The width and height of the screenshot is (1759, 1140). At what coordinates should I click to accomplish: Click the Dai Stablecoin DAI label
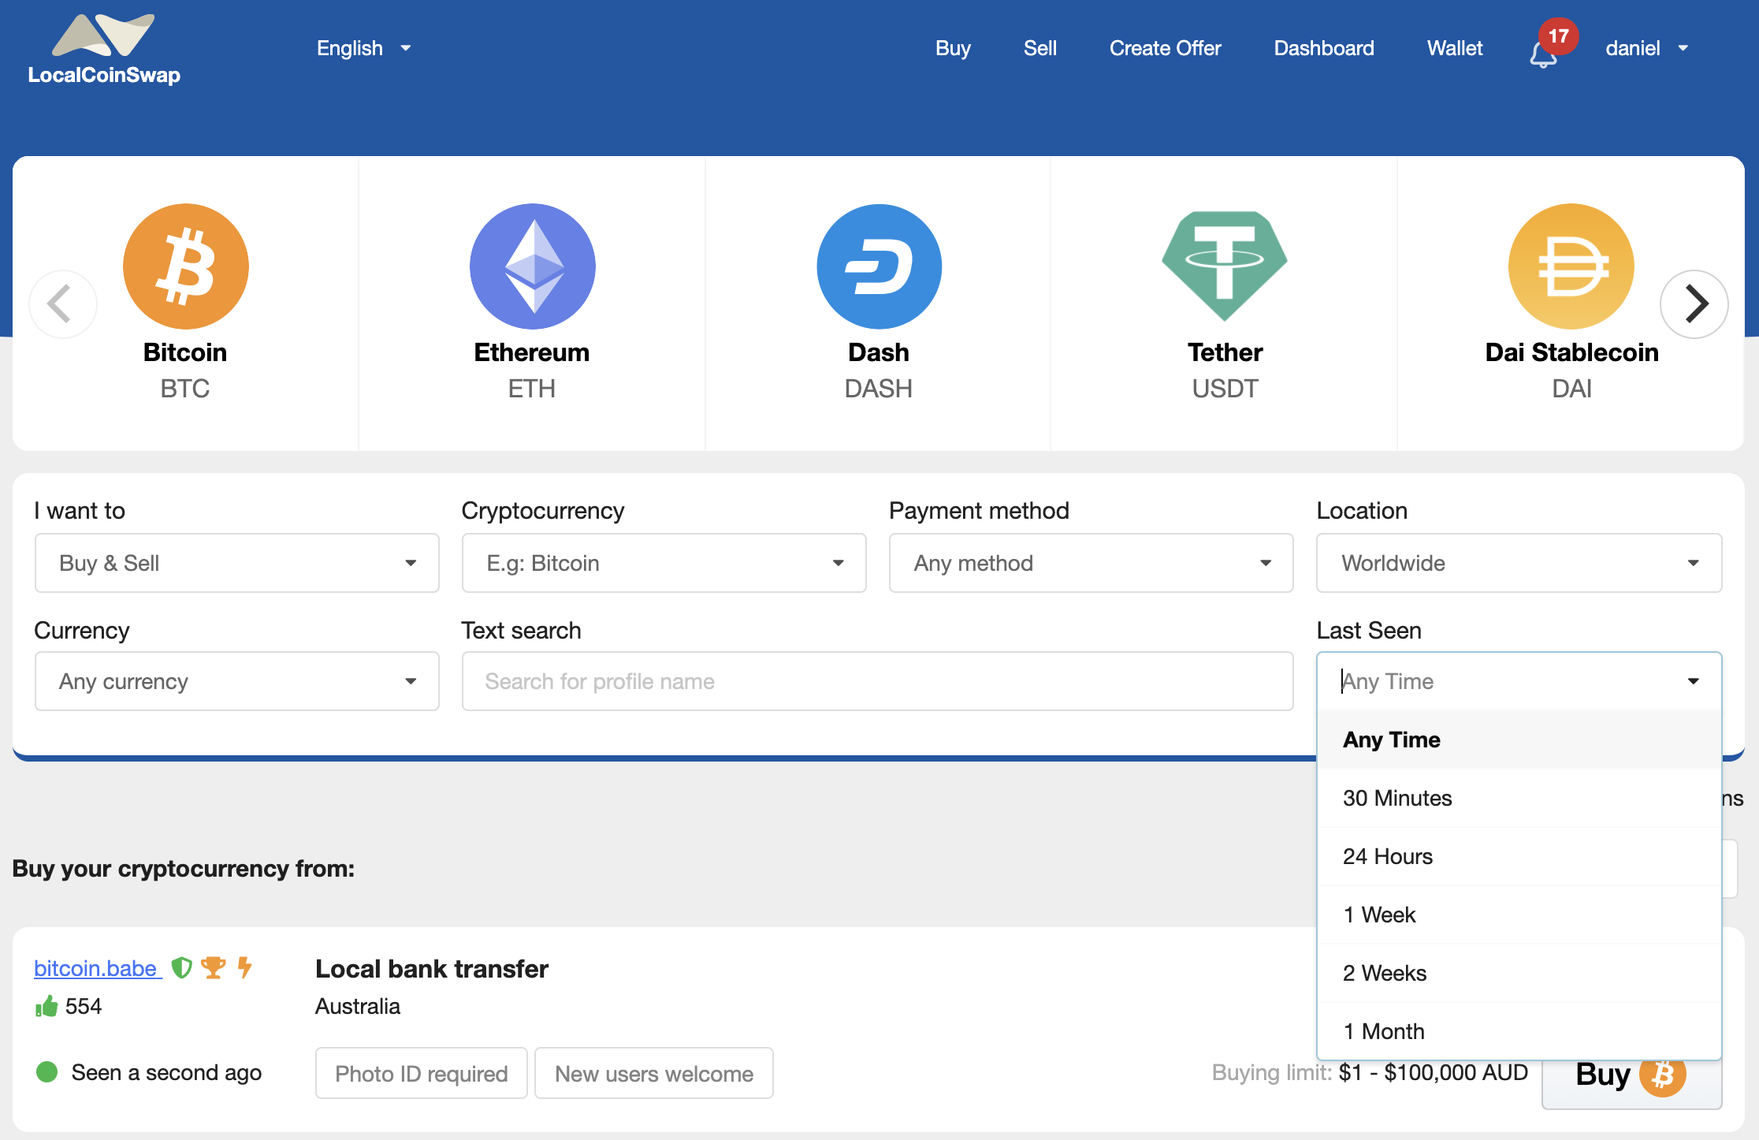point(1571,370)
